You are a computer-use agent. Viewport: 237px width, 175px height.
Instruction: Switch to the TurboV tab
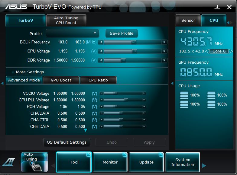click(25, 20)
